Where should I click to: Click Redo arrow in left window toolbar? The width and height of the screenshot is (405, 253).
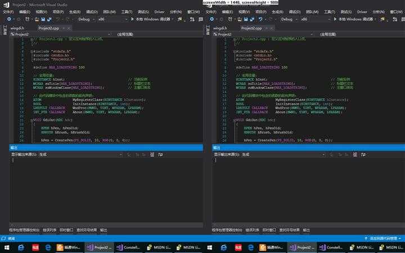tap(67, 19)
